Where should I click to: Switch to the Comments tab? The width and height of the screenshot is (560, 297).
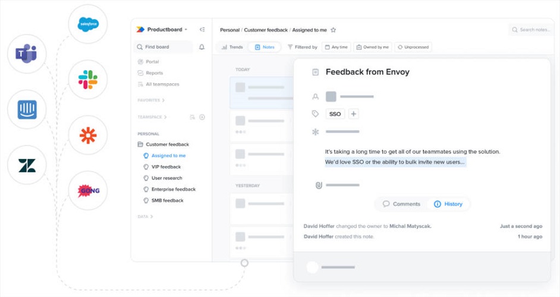click(x=401, y=204)
